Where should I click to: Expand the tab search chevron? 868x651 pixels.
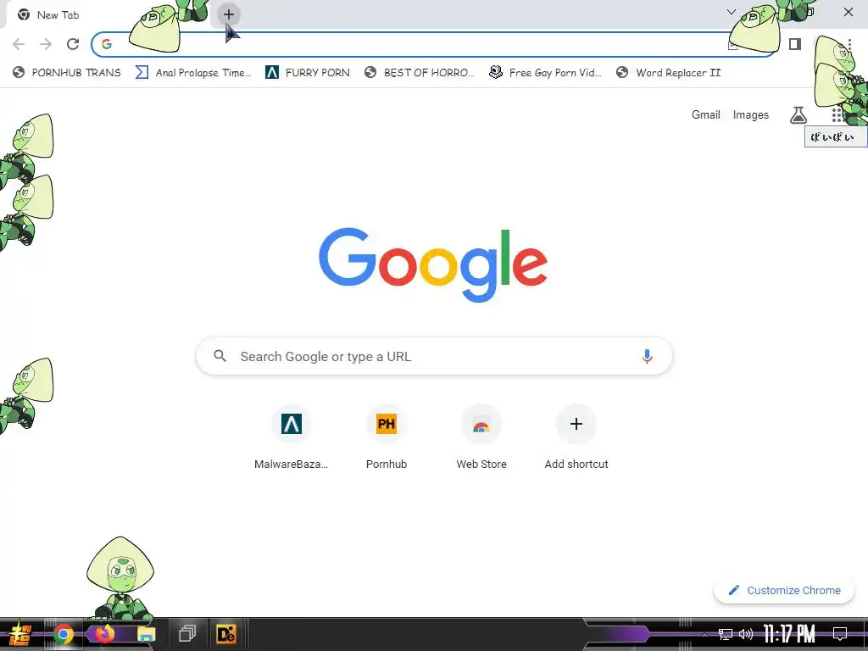[732, 12]
